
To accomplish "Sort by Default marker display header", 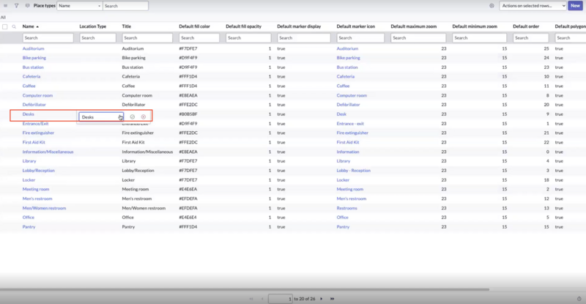I will pos(299,26).
